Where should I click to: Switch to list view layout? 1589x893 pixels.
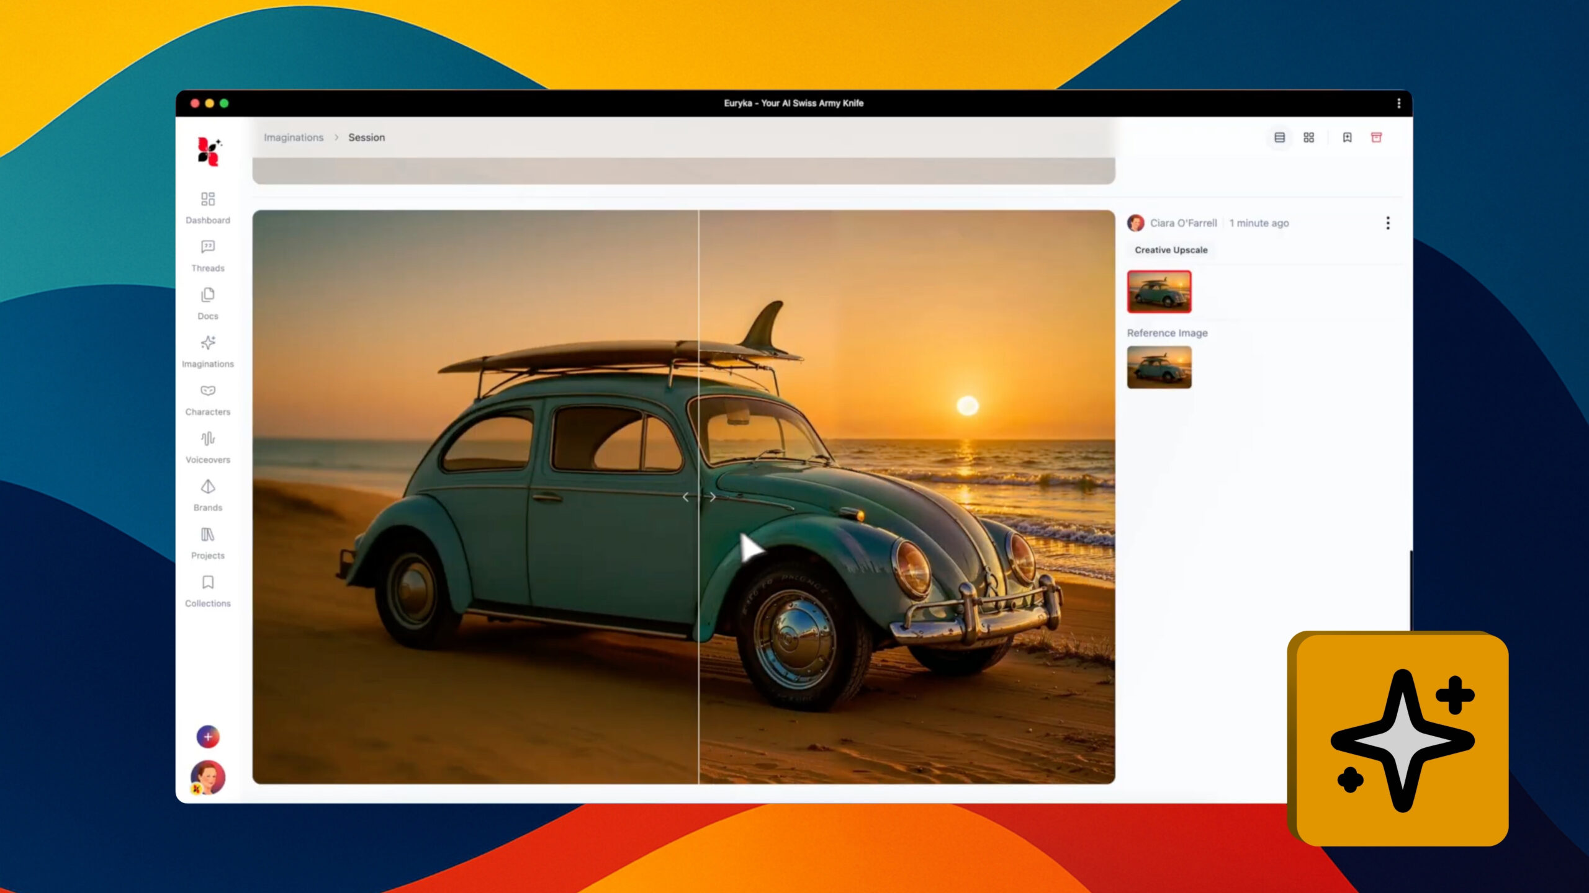tap(1279, 138)
